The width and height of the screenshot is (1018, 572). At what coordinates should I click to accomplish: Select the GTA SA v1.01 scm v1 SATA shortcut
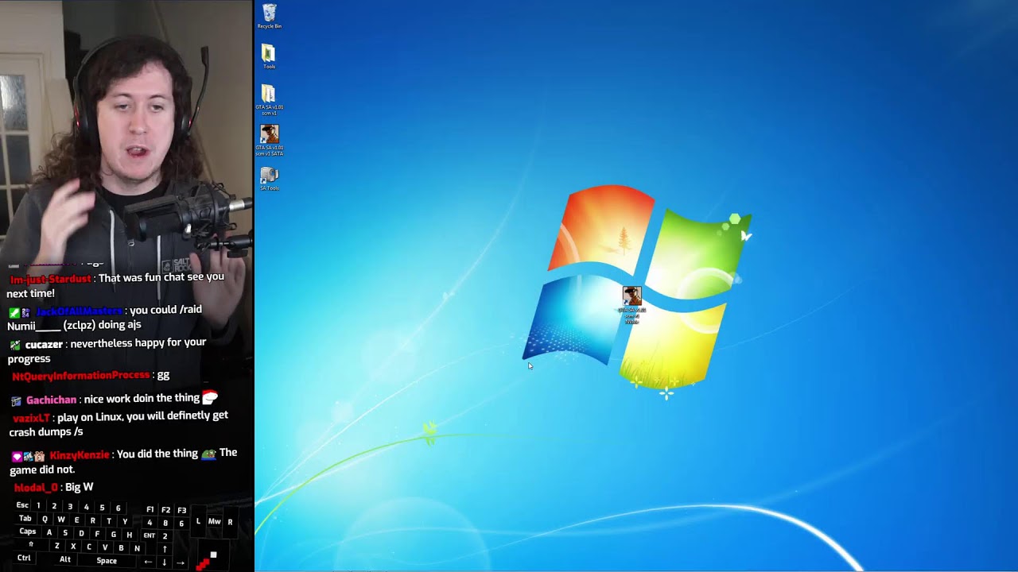pyautogui.click(x=269, y=140)
